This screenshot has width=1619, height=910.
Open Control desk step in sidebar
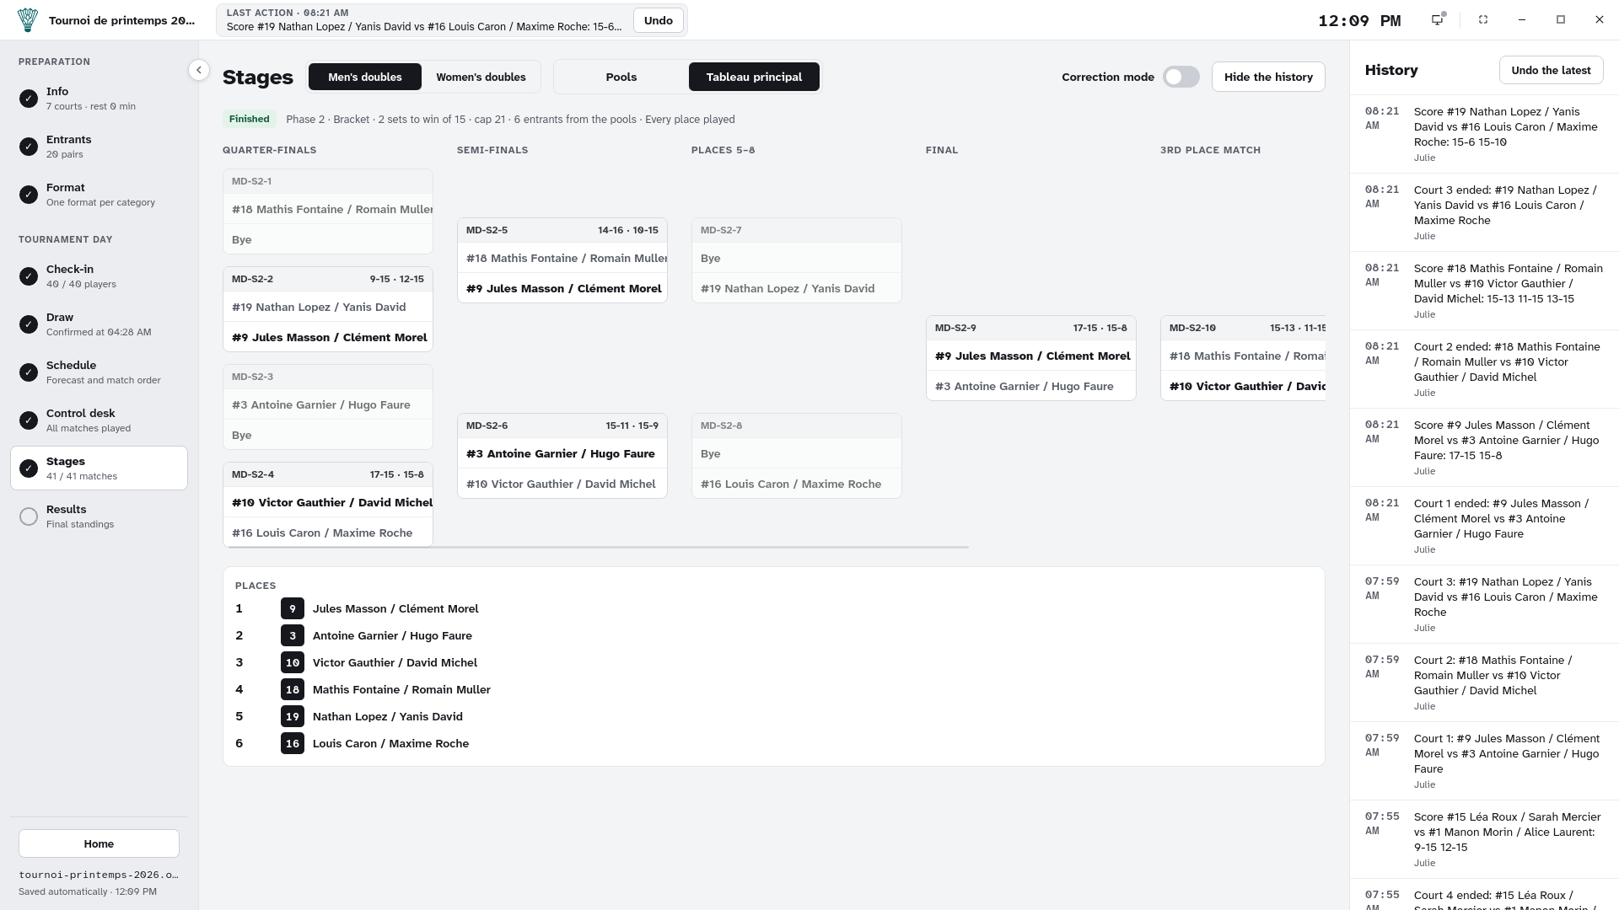pyautogui.click(x=99, y=420)
